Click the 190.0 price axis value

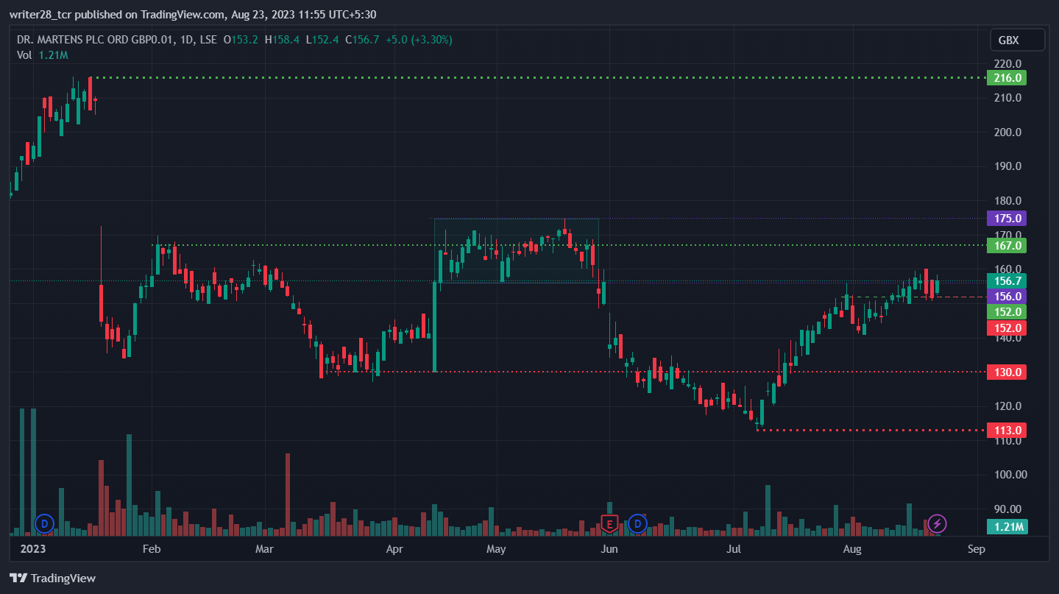click(1007, 166)
